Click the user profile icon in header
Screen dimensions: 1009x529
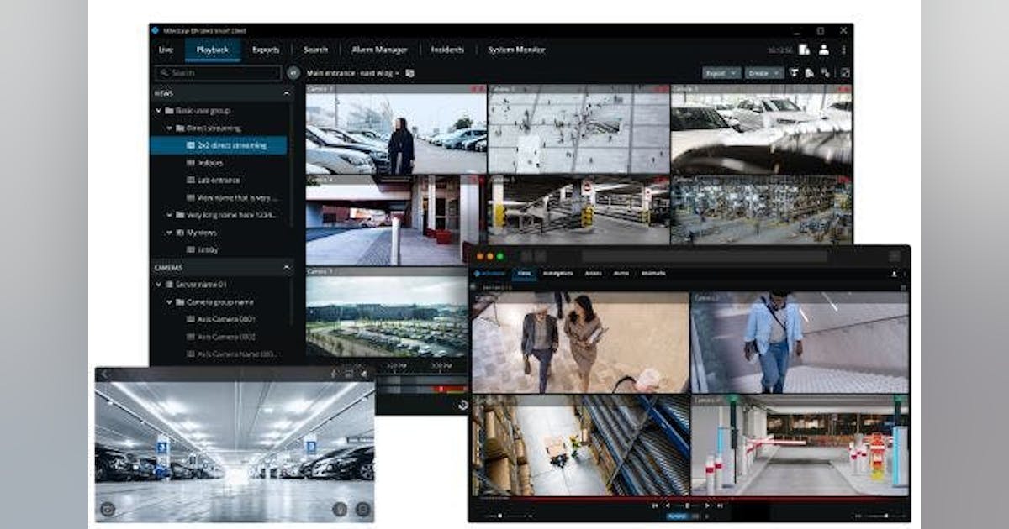(x=824, y=50)
